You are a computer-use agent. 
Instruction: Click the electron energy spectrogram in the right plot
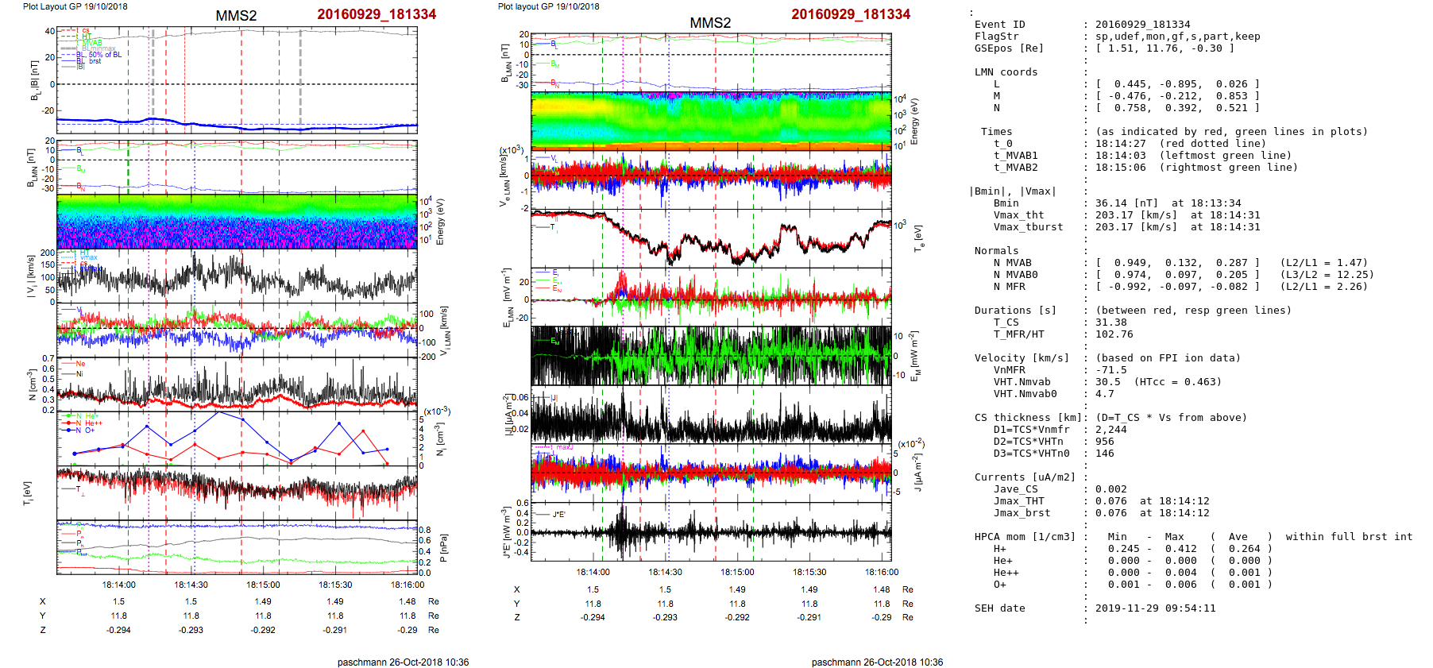(x=711, y=121)
